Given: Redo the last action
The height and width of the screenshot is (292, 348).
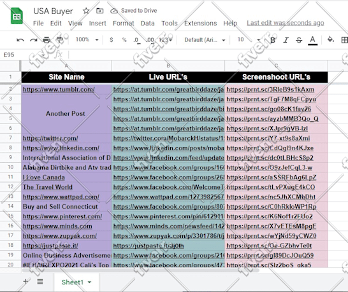Looking at the screenshot, I should point(34,40).
